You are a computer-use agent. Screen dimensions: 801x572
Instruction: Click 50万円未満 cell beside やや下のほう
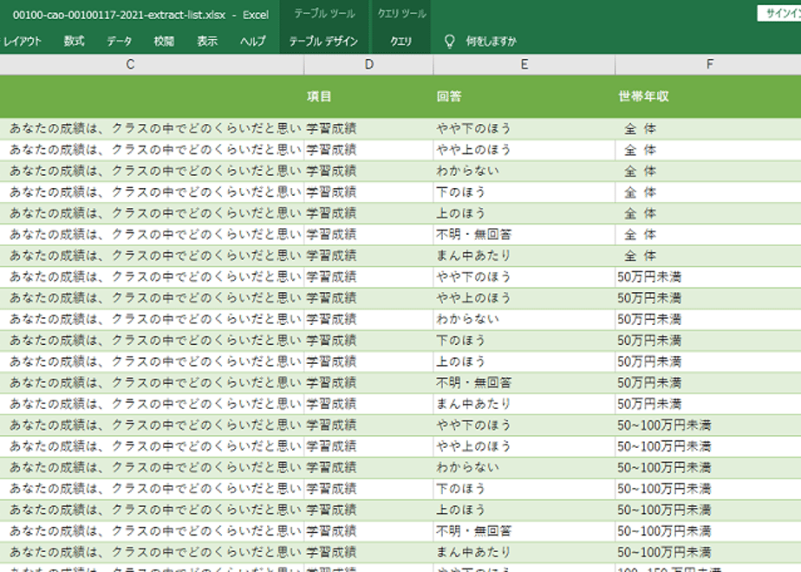(708, 276)
